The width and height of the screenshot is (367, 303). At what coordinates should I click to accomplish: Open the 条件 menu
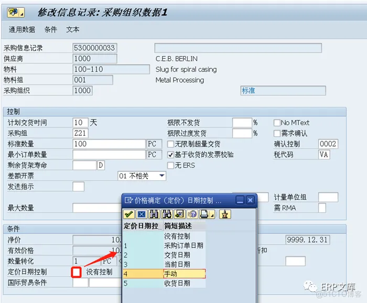[51, 30]
